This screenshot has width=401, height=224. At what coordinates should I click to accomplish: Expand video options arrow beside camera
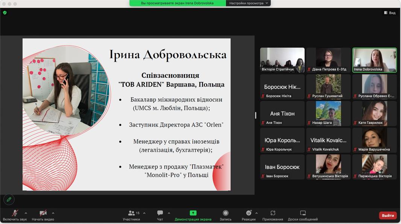[x=53, y=213]
